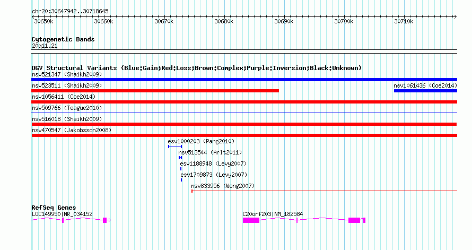Click the thin blue nsv509766 line

click(244, 113)
